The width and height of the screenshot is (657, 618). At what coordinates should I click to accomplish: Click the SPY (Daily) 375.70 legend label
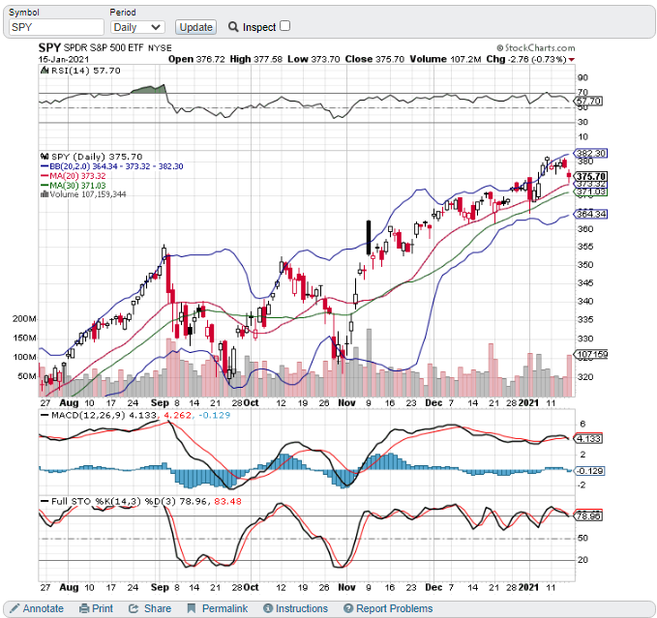(x=97, y=157)
